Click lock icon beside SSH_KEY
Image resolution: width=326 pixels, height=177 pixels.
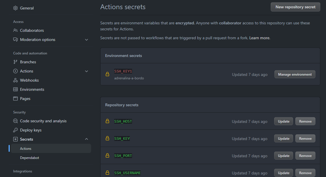click(x=107, y=138)
